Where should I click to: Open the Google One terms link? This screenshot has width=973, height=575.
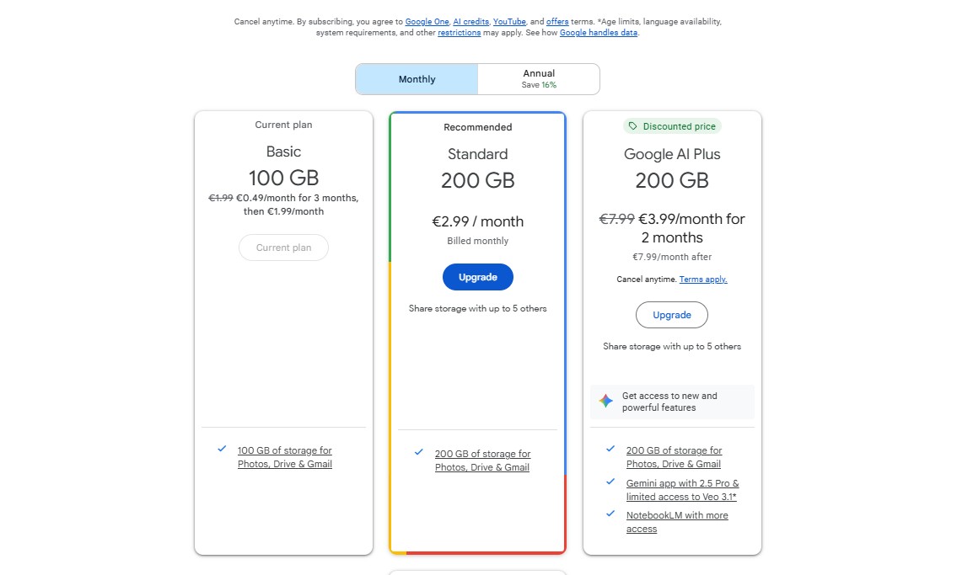(427, 21)
